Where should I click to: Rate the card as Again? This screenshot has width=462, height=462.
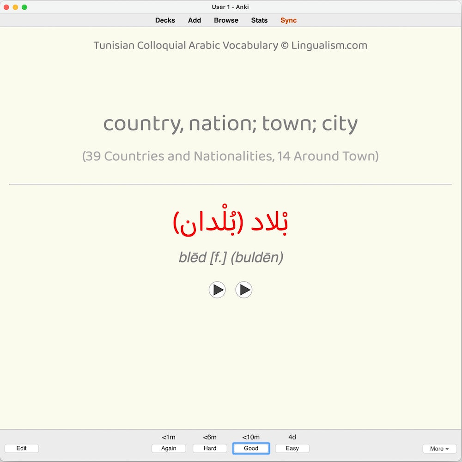tap(169, 448)
